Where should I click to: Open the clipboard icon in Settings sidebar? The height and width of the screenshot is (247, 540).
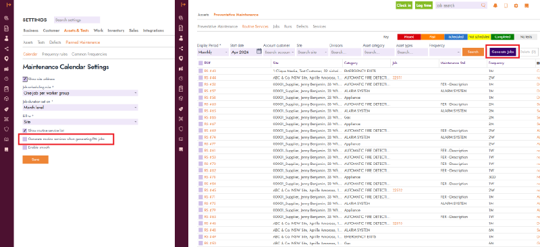point(6,89)
